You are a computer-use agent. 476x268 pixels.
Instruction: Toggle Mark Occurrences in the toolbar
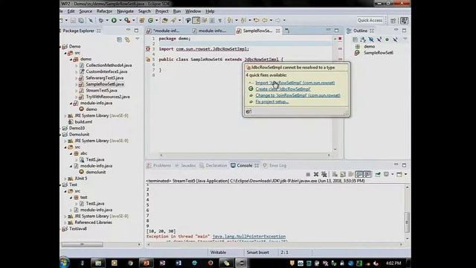coord(196,20)
